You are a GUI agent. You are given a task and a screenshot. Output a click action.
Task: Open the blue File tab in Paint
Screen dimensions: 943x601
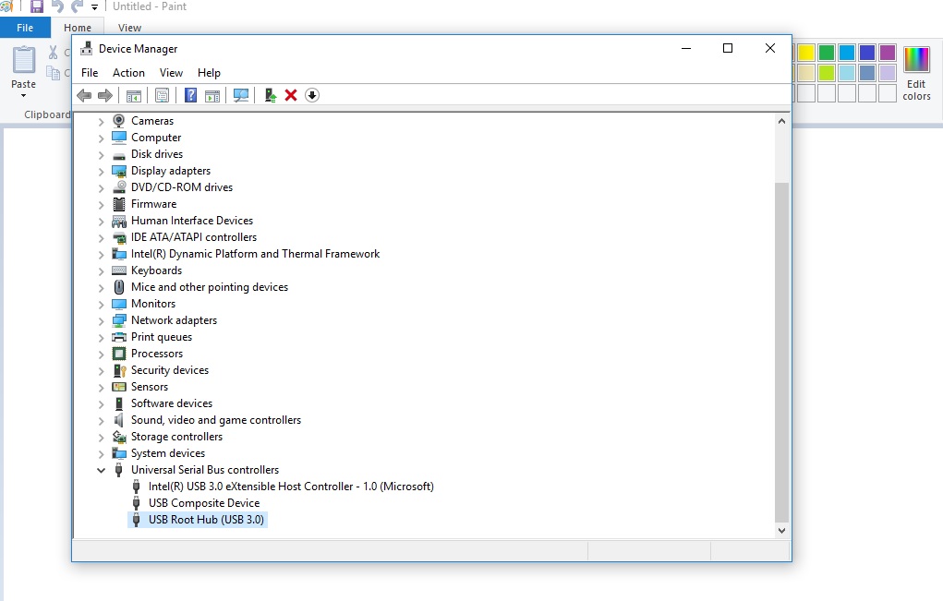pyautogui.click(x=25, y=28)
